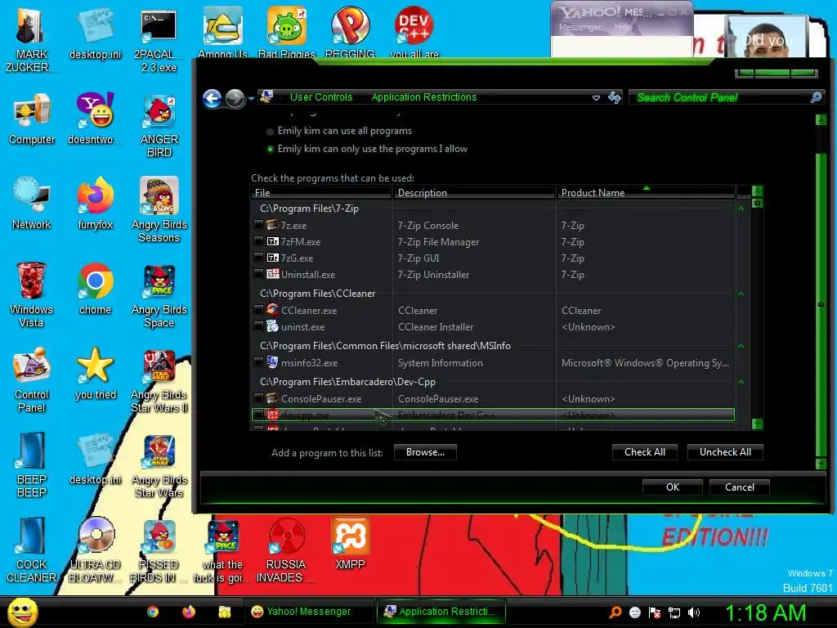This screenshot has width=837, height=628.
Task: Launch ANGER BIRD desktop shortcut
Action: [159, 125]
